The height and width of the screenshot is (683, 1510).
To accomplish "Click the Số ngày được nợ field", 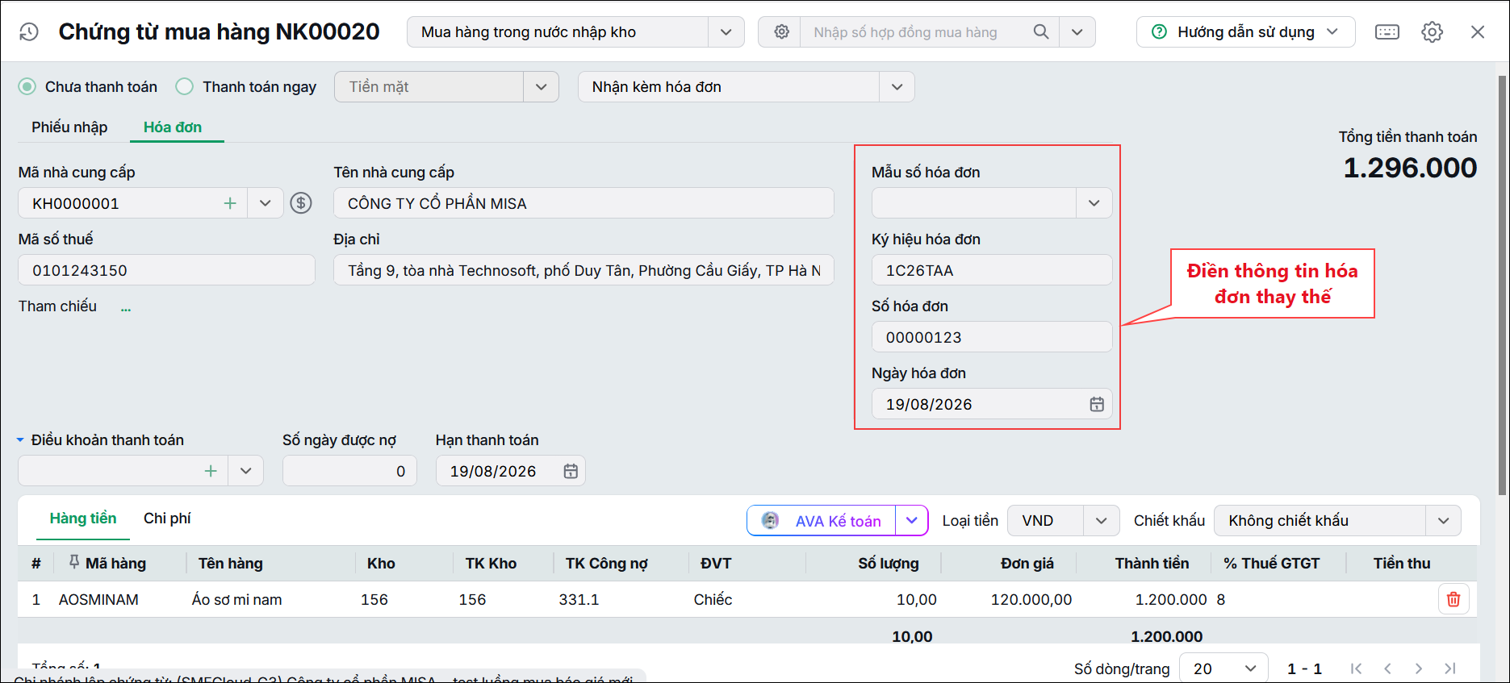I will click(349, 471).
